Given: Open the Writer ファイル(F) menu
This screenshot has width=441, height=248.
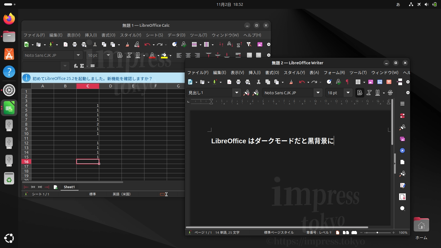Looking at the screenshot, I should pos(198,72).
